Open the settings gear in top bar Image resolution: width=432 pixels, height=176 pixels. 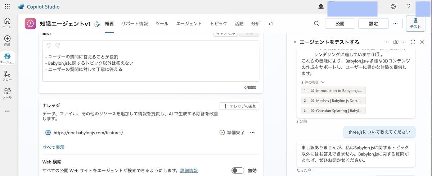point(393,6)
